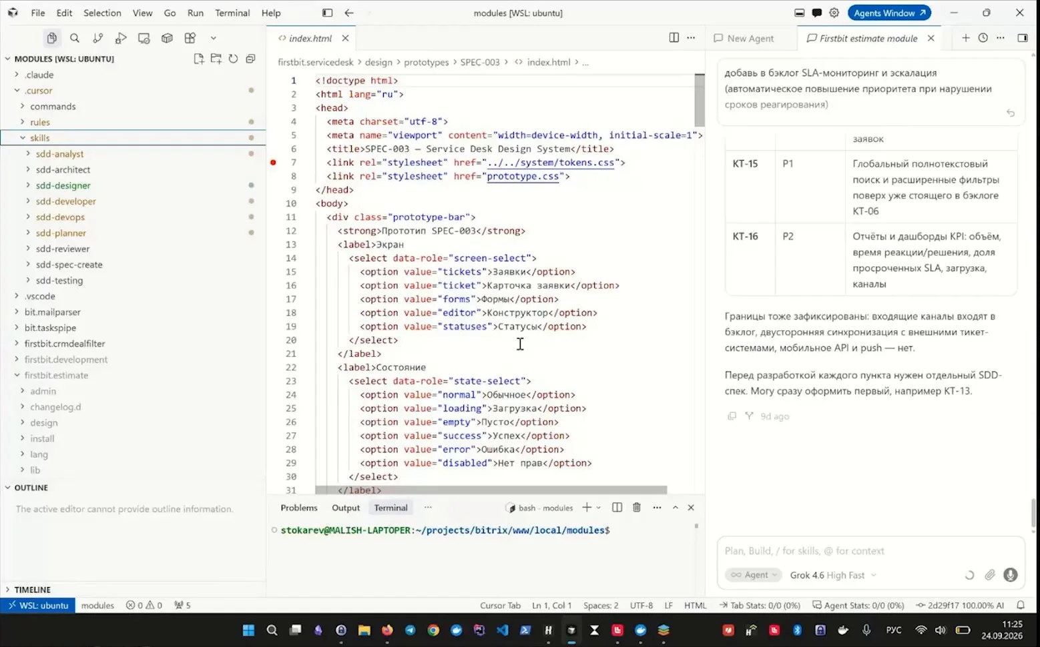Open the Remote Explorer view
The image size is (1040, 647).
144,38
